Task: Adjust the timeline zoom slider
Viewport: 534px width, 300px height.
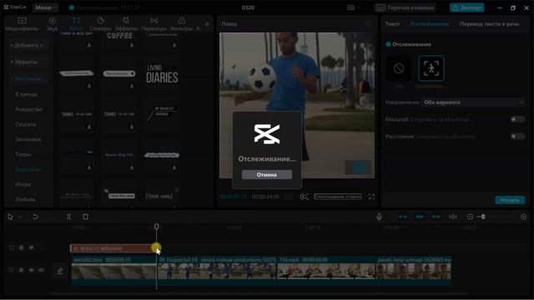Action: pos(482,217)
